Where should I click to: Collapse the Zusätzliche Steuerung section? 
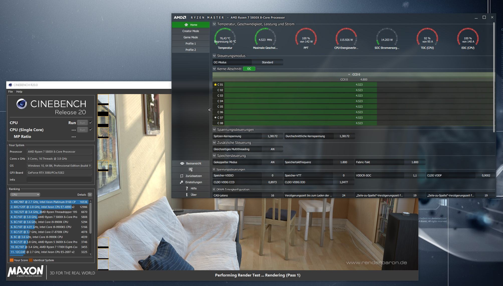[214, 143]
